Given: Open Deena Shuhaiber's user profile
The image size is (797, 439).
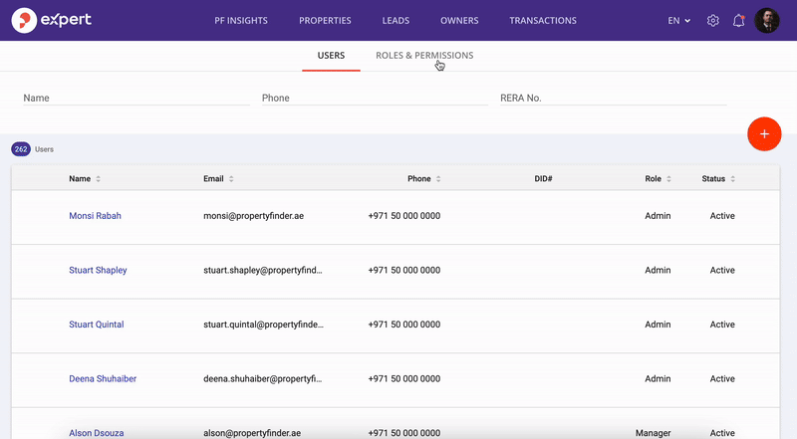Looking at the screenshot, I should 103,379.
